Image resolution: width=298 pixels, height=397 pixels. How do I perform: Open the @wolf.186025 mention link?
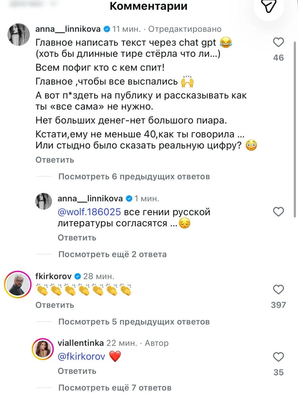click(x=89, y=212)
